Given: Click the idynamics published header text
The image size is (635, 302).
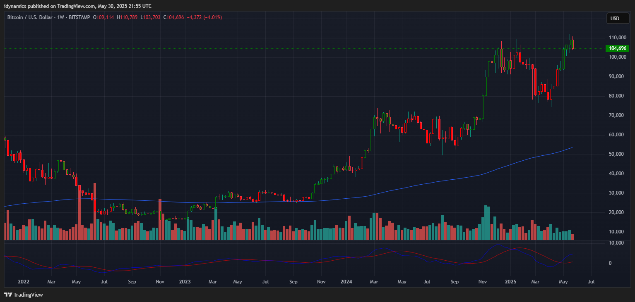Looking at the screenshot, I should point(78,6).
